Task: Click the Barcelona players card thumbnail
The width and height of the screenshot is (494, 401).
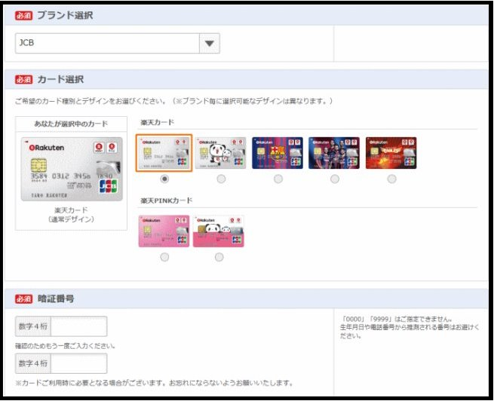Action: point(334,153)
